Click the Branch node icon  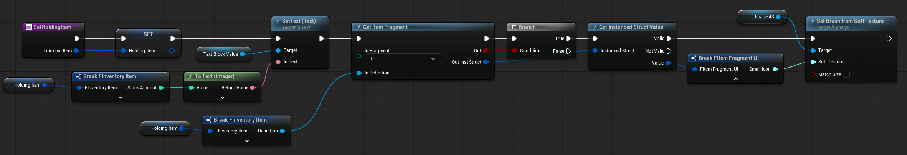click(x=514, y=27)
